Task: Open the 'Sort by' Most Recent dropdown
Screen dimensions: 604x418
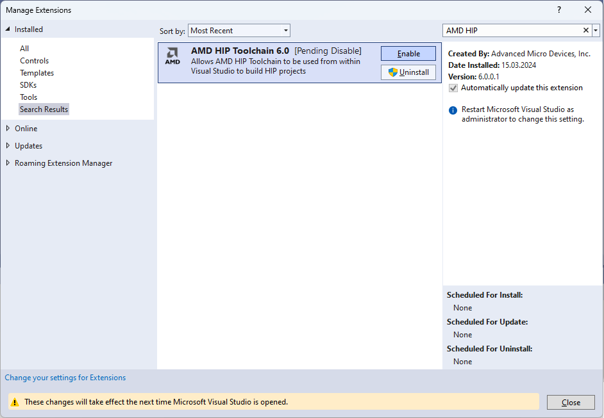Action: click(x=239, y=31)
